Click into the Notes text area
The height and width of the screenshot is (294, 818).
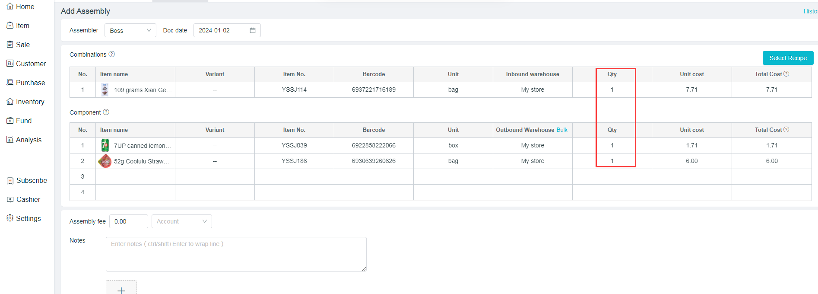pos(236,254)
